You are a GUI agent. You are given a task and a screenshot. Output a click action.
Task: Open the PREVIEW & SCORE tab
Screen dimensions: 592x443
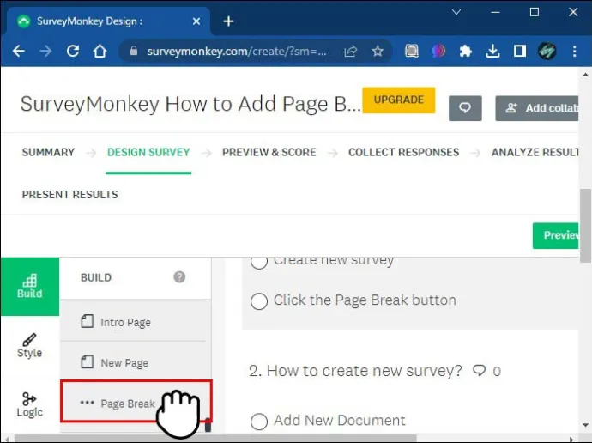point(269,152)
